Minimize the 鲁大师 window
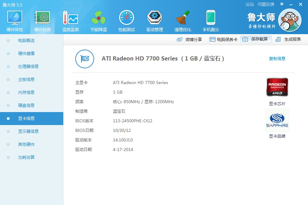This screenshot has width=308, height=205. (291, 4)
